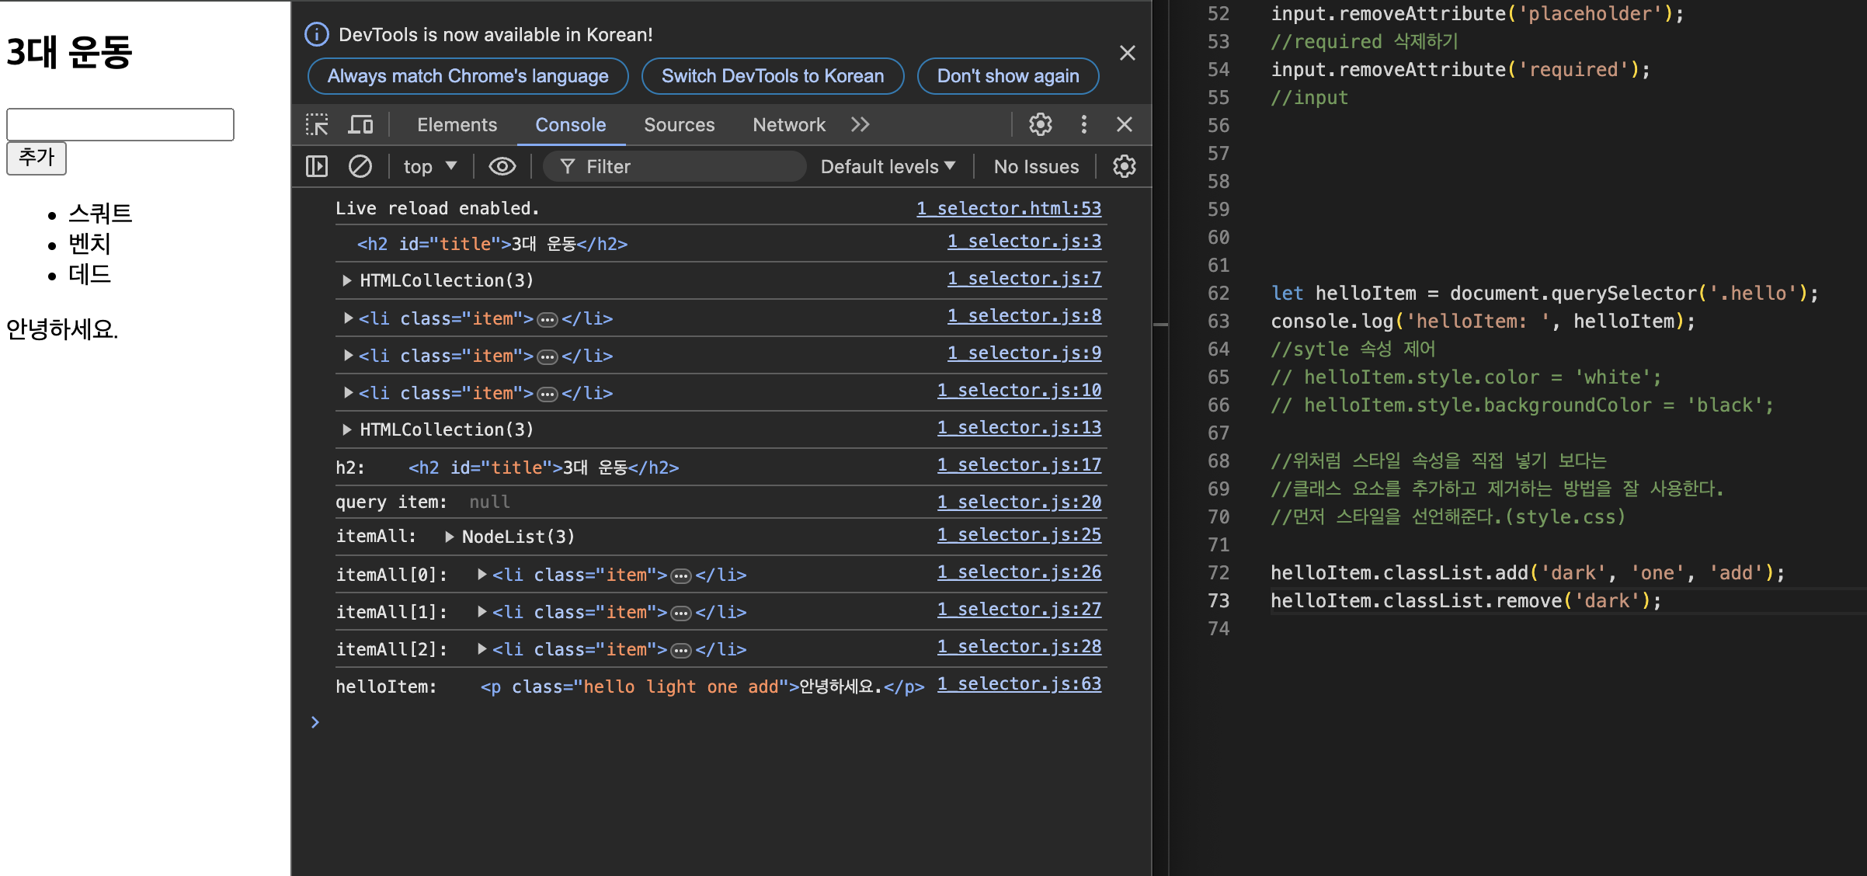1867x876 pixels.
Task: Expand the NodeList(3) entry
Action: 449,537
